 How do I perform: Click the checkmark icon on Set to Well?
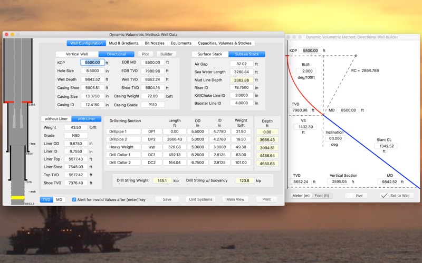[x=385, y=196]
